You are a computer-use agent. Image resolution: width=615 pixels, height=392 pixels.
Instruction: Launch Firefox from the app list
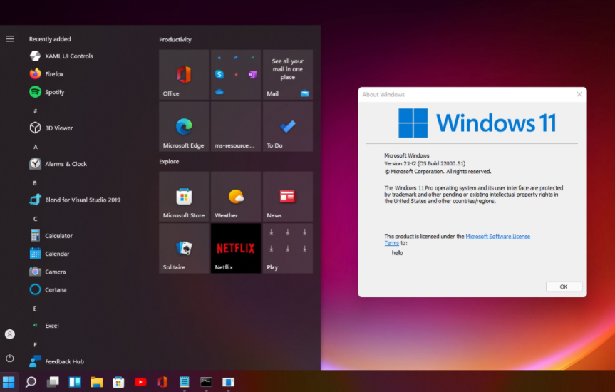(x=54, y=74)
